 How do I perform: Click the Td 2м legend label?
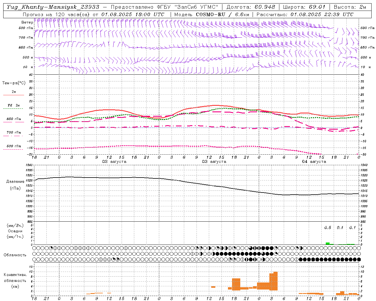pyautogui.click(x=14, y=105)
